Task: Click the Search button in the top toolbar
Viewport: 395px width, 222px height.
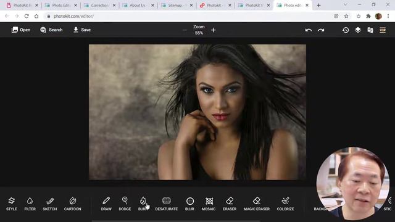Action: (x=51, y=30)
